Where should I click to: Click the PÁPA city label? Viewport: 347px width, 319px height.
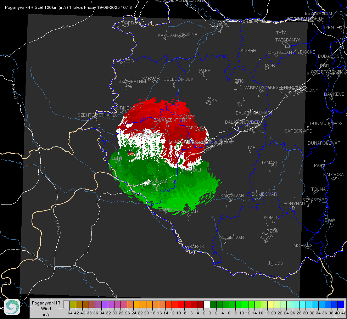point(205,71)
